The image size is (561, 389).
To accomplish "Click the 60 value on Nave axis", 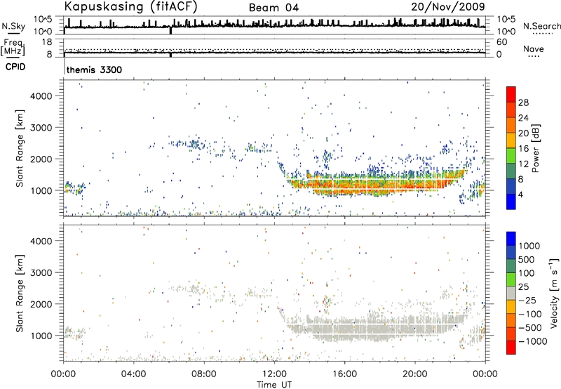I will point(501,42).
